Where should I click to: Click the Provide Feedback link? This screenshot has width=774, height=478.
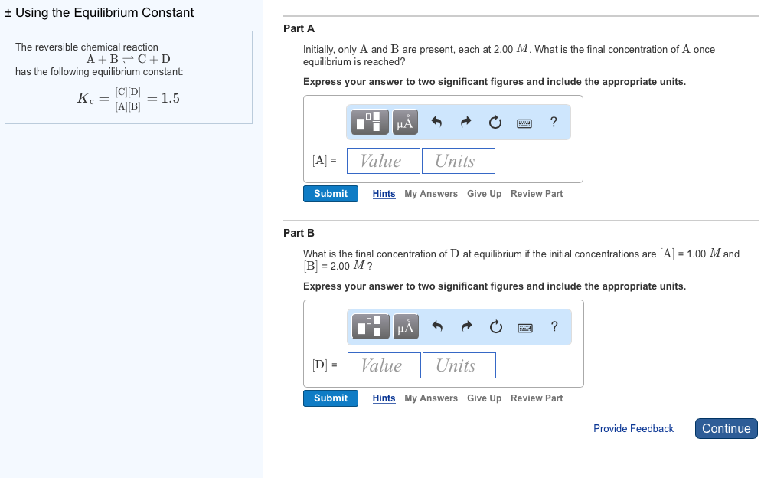point(633,429)
